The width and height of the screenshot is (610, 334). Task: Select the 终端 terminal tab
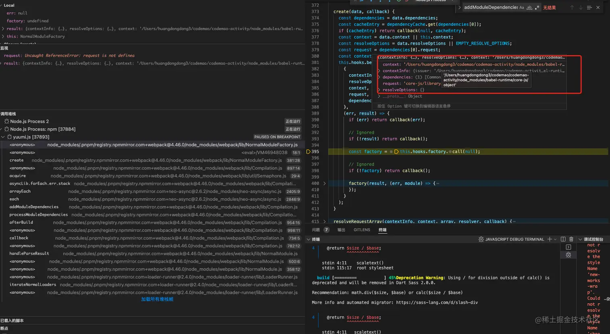coord(382,230)
